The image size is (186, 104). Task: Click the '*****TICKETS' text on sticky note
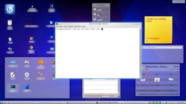pyautogui.click(x=153, y=38)
